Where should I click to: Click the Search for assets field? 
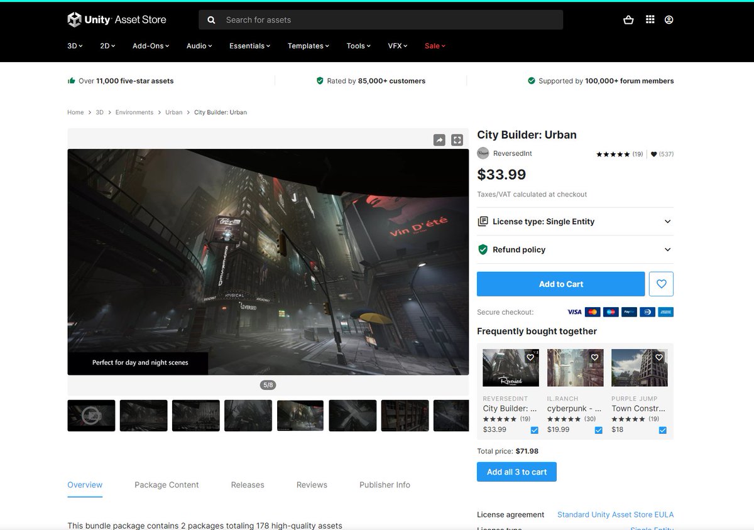(x=381, y=20)
